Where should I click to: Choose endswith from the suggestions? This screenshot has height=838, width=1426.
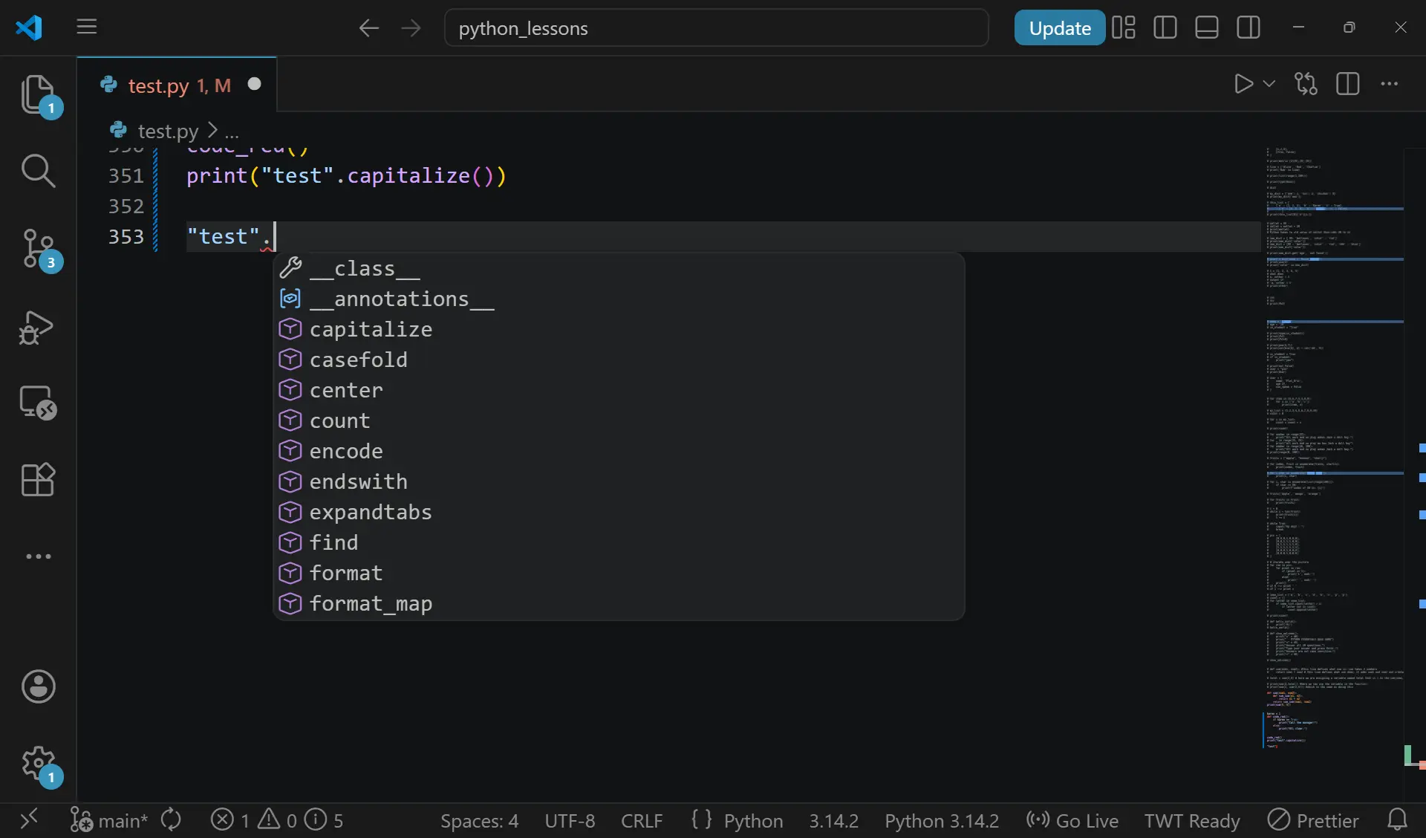619,481
